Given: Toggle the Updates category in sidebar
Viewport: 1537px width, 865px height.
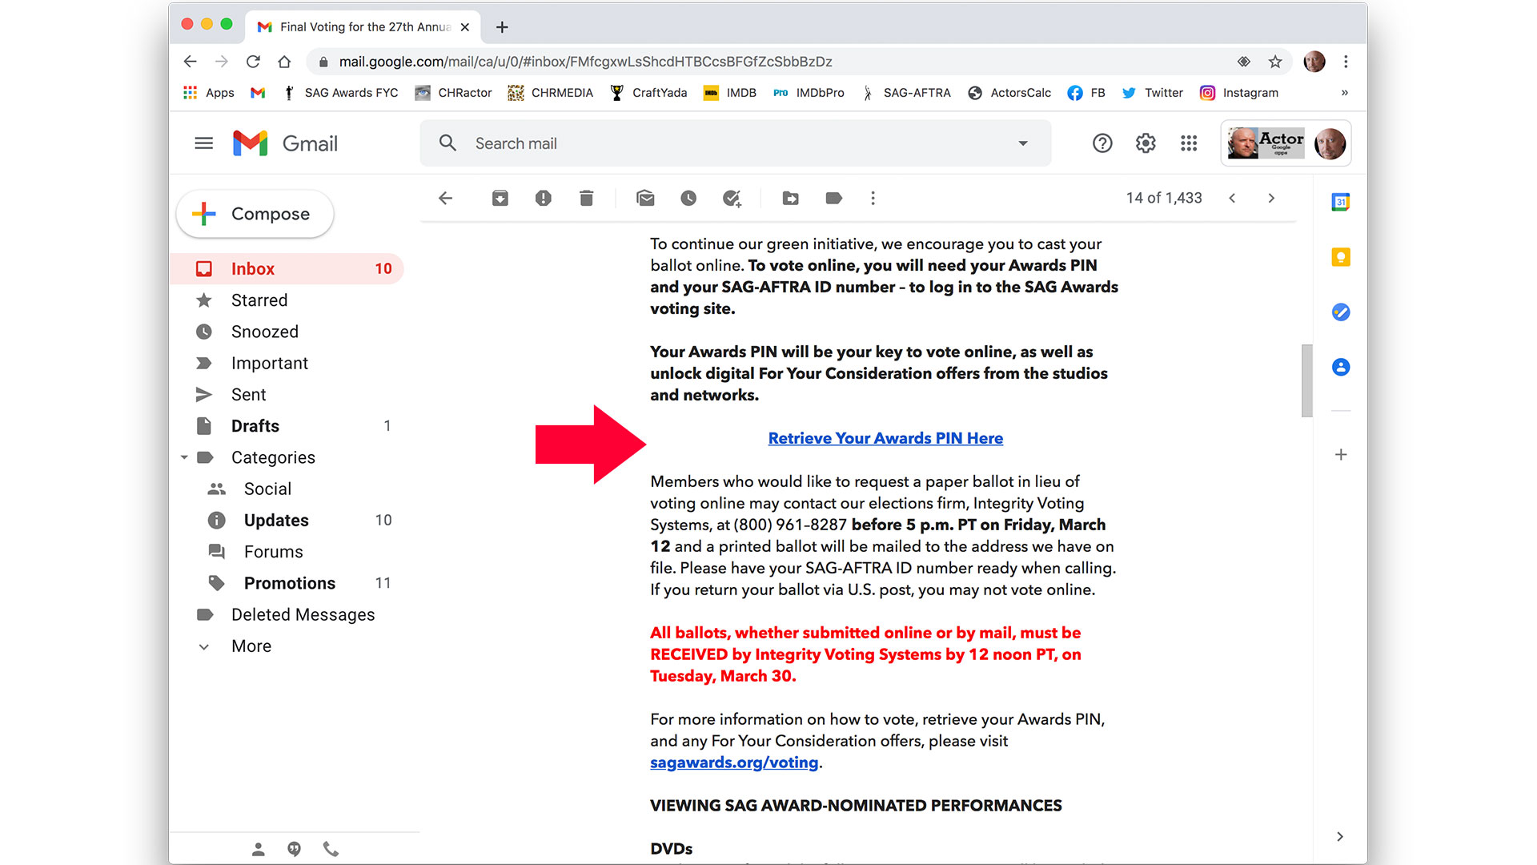Looking at the screenshot, I should click(x=276, y=520).
